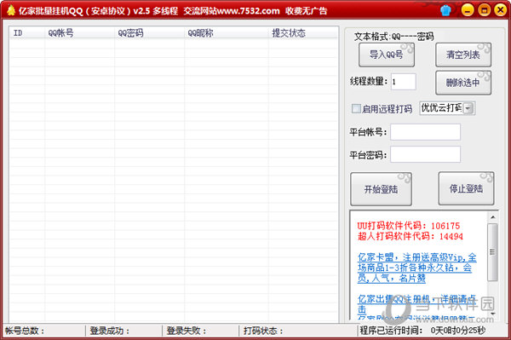Image resolution: width=511 pixels, height=340 pixels.
Task: Click the 超人打码软件代码: 14494 text
Action: pyautogui.click(x=410, y=236)
